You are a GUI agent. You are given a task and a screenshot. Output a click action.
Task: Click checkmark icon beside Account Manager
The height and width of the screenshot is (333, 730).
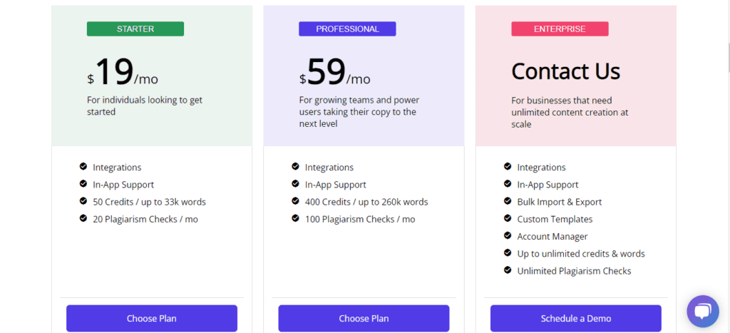pos(508,235)
